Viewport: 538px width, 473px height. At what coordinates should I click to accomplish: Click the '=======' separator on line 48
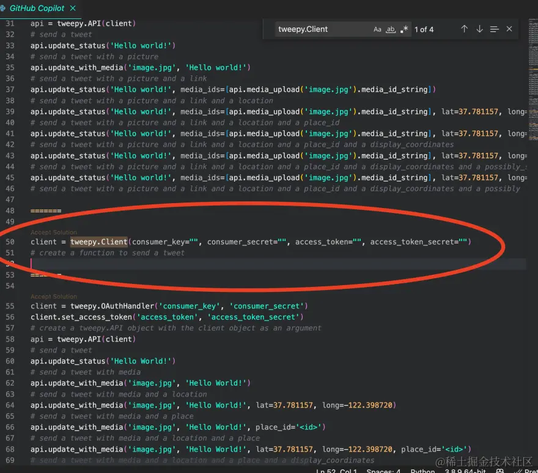click(x=46, y=211)
